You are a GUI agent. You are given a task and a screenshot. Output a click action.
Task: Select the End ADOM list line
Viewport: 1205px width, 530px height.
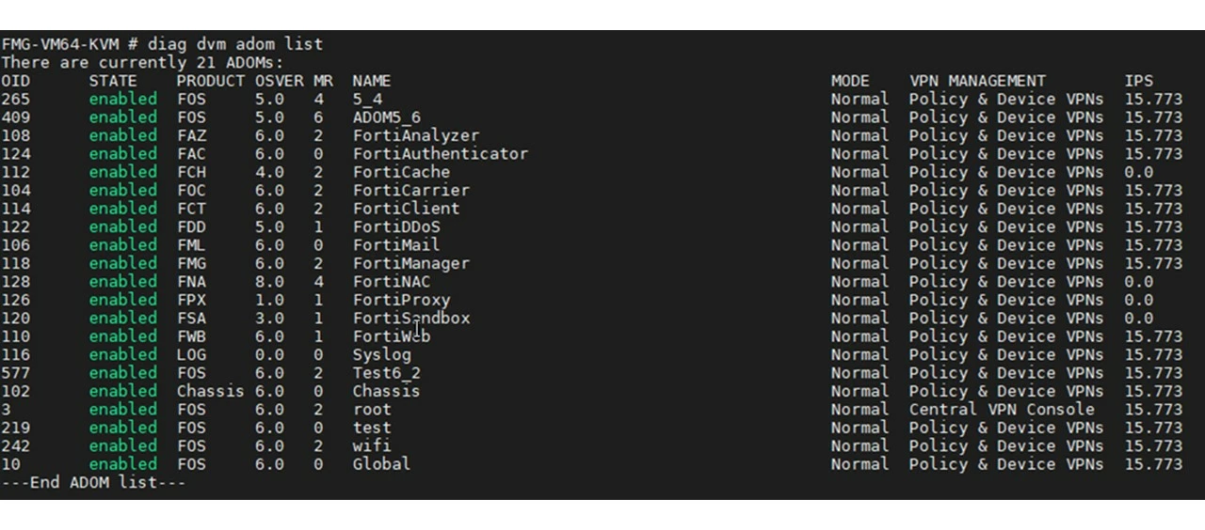click(93, 482)
